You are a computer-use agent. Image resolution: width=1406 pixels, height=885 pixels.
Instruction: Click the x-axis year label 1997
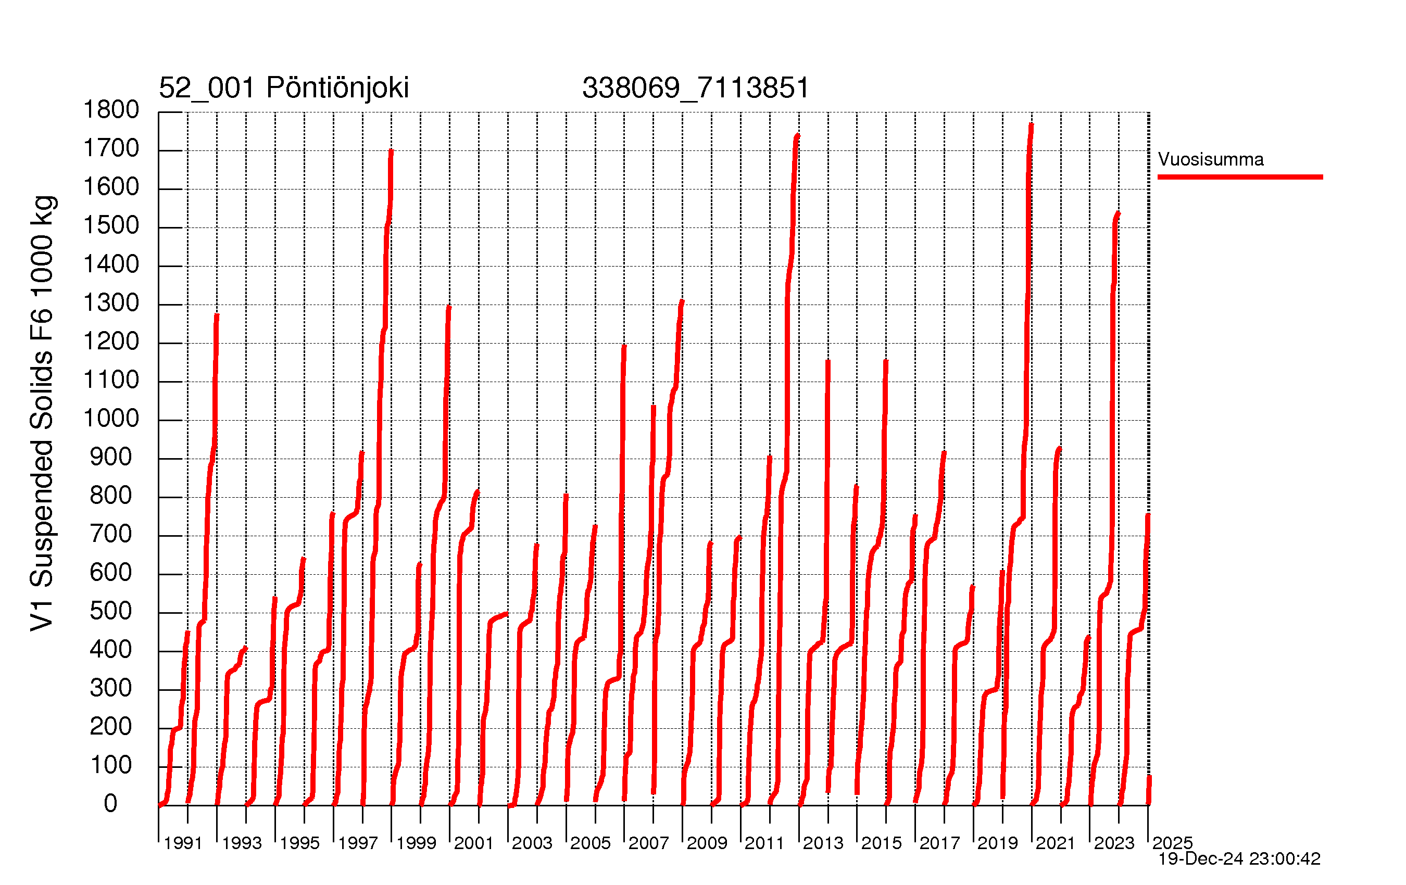pos(358,843)
